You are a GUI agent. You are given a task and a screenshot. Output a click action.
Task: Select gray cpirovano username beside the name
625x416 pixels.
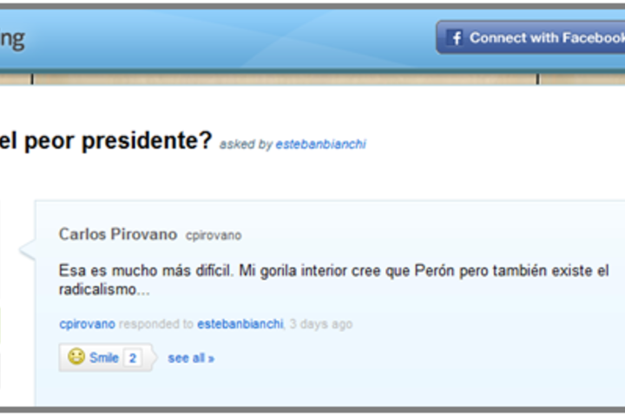214,235
